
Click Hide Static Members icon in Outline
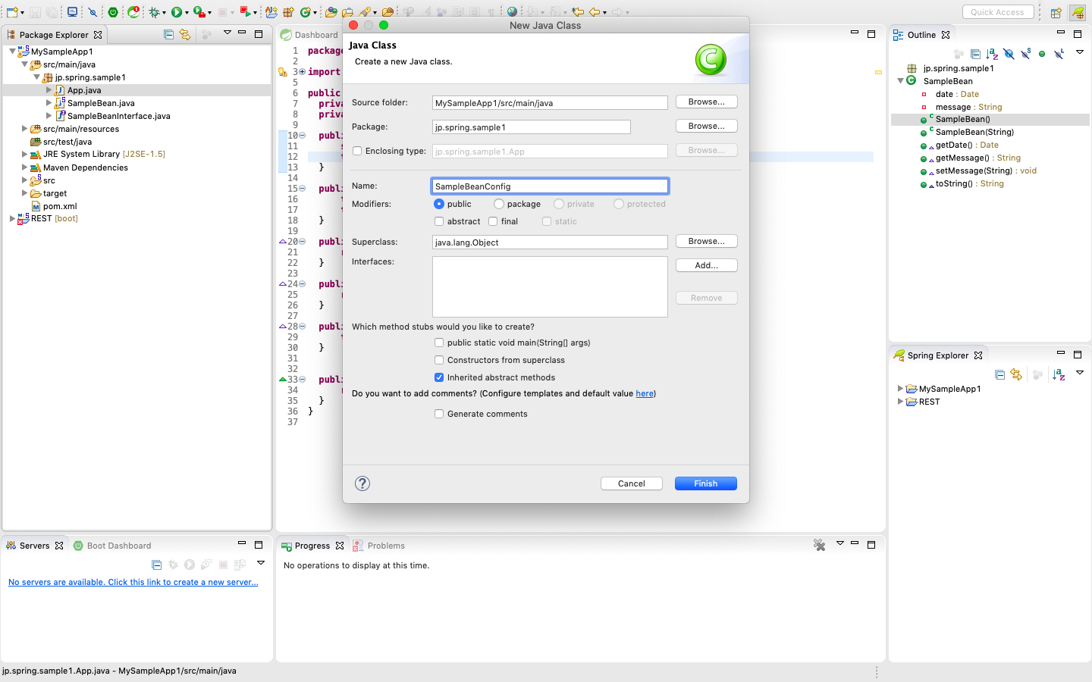point(1026,54)
